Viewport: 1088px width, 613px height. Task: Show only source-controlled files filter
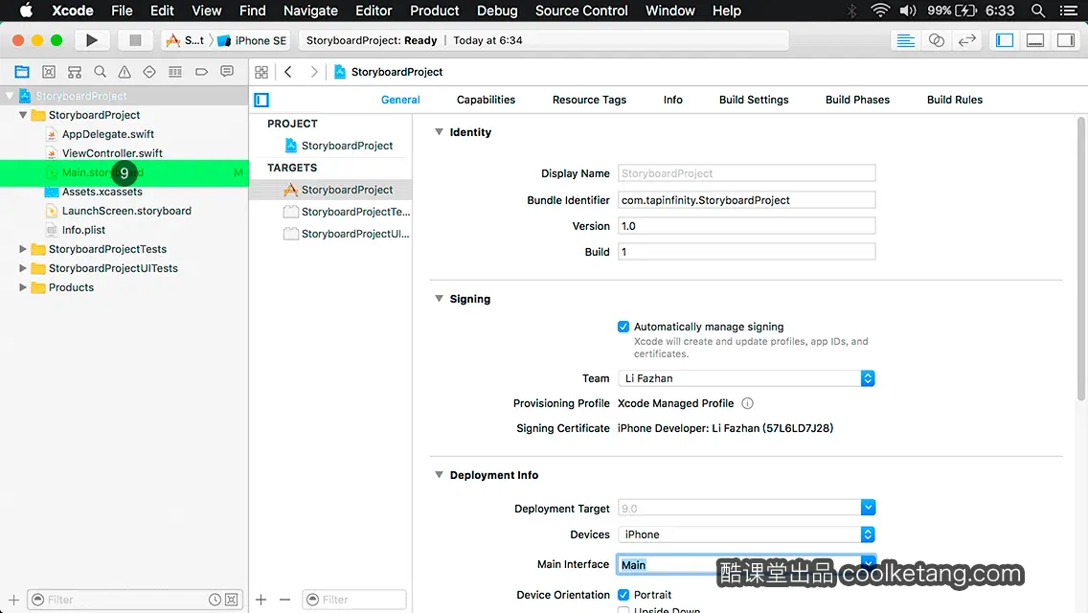(x=232, y=600)
